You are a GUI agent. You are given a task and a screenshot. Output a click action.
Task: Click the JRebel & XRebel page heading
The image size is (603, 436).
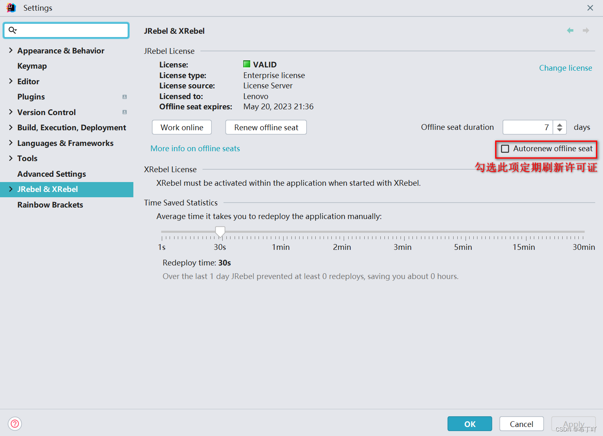point(174,31)
